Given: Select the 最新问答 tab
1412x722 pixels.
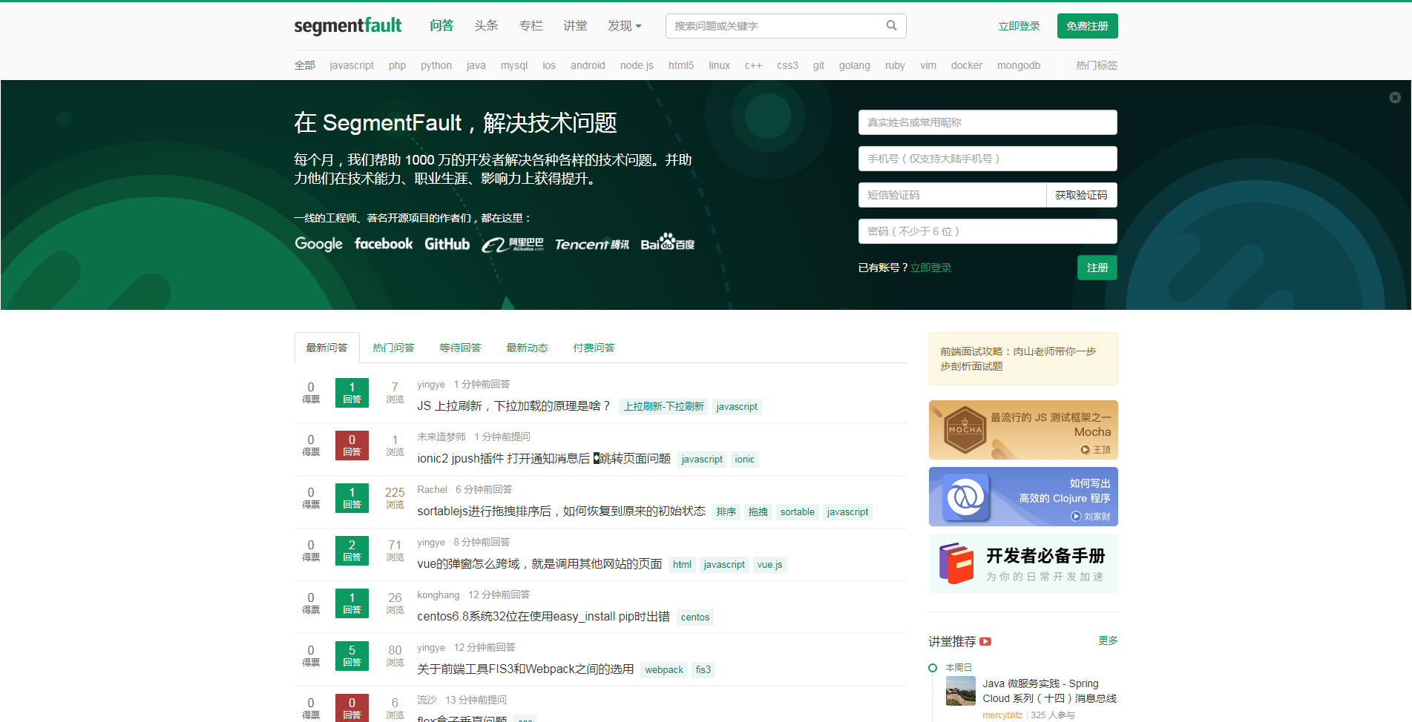Looking at the screenshot, I should point(326,348).
